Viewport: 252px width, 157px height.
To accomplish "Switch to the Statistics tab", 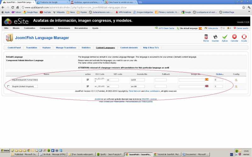I will pos(86,48).
